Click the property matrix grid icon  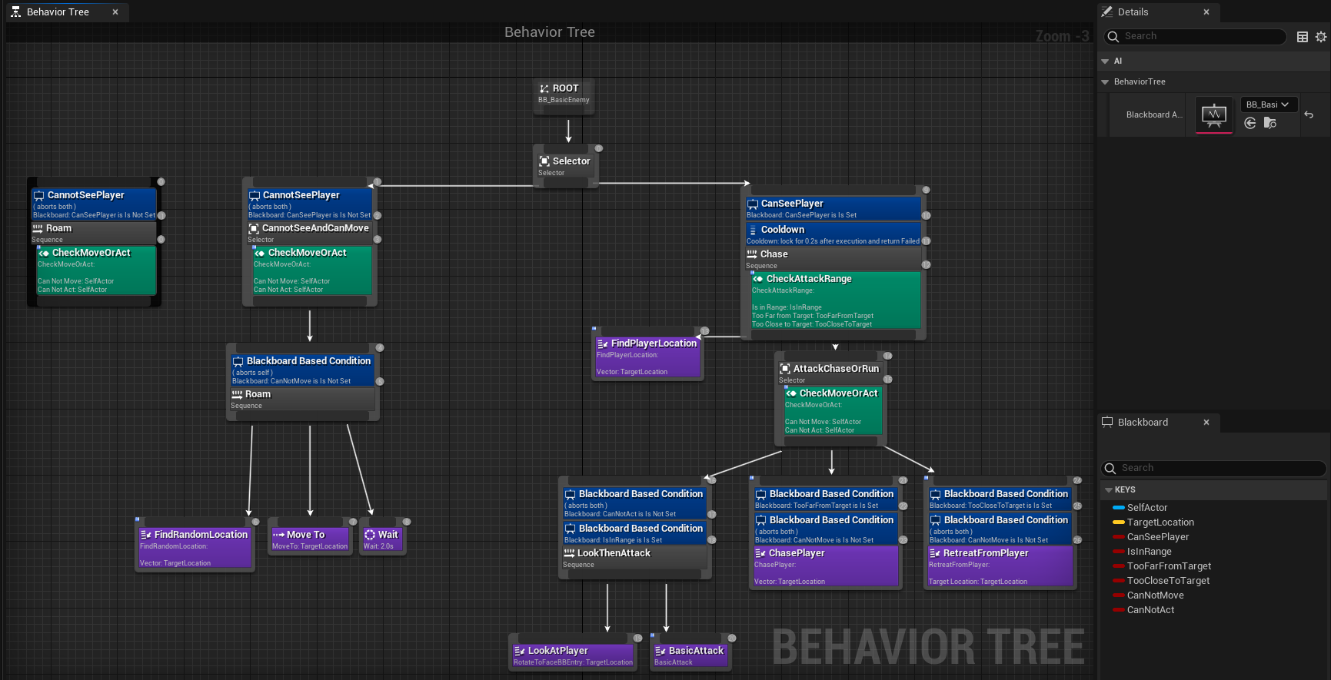click(x=1302, y=37)
